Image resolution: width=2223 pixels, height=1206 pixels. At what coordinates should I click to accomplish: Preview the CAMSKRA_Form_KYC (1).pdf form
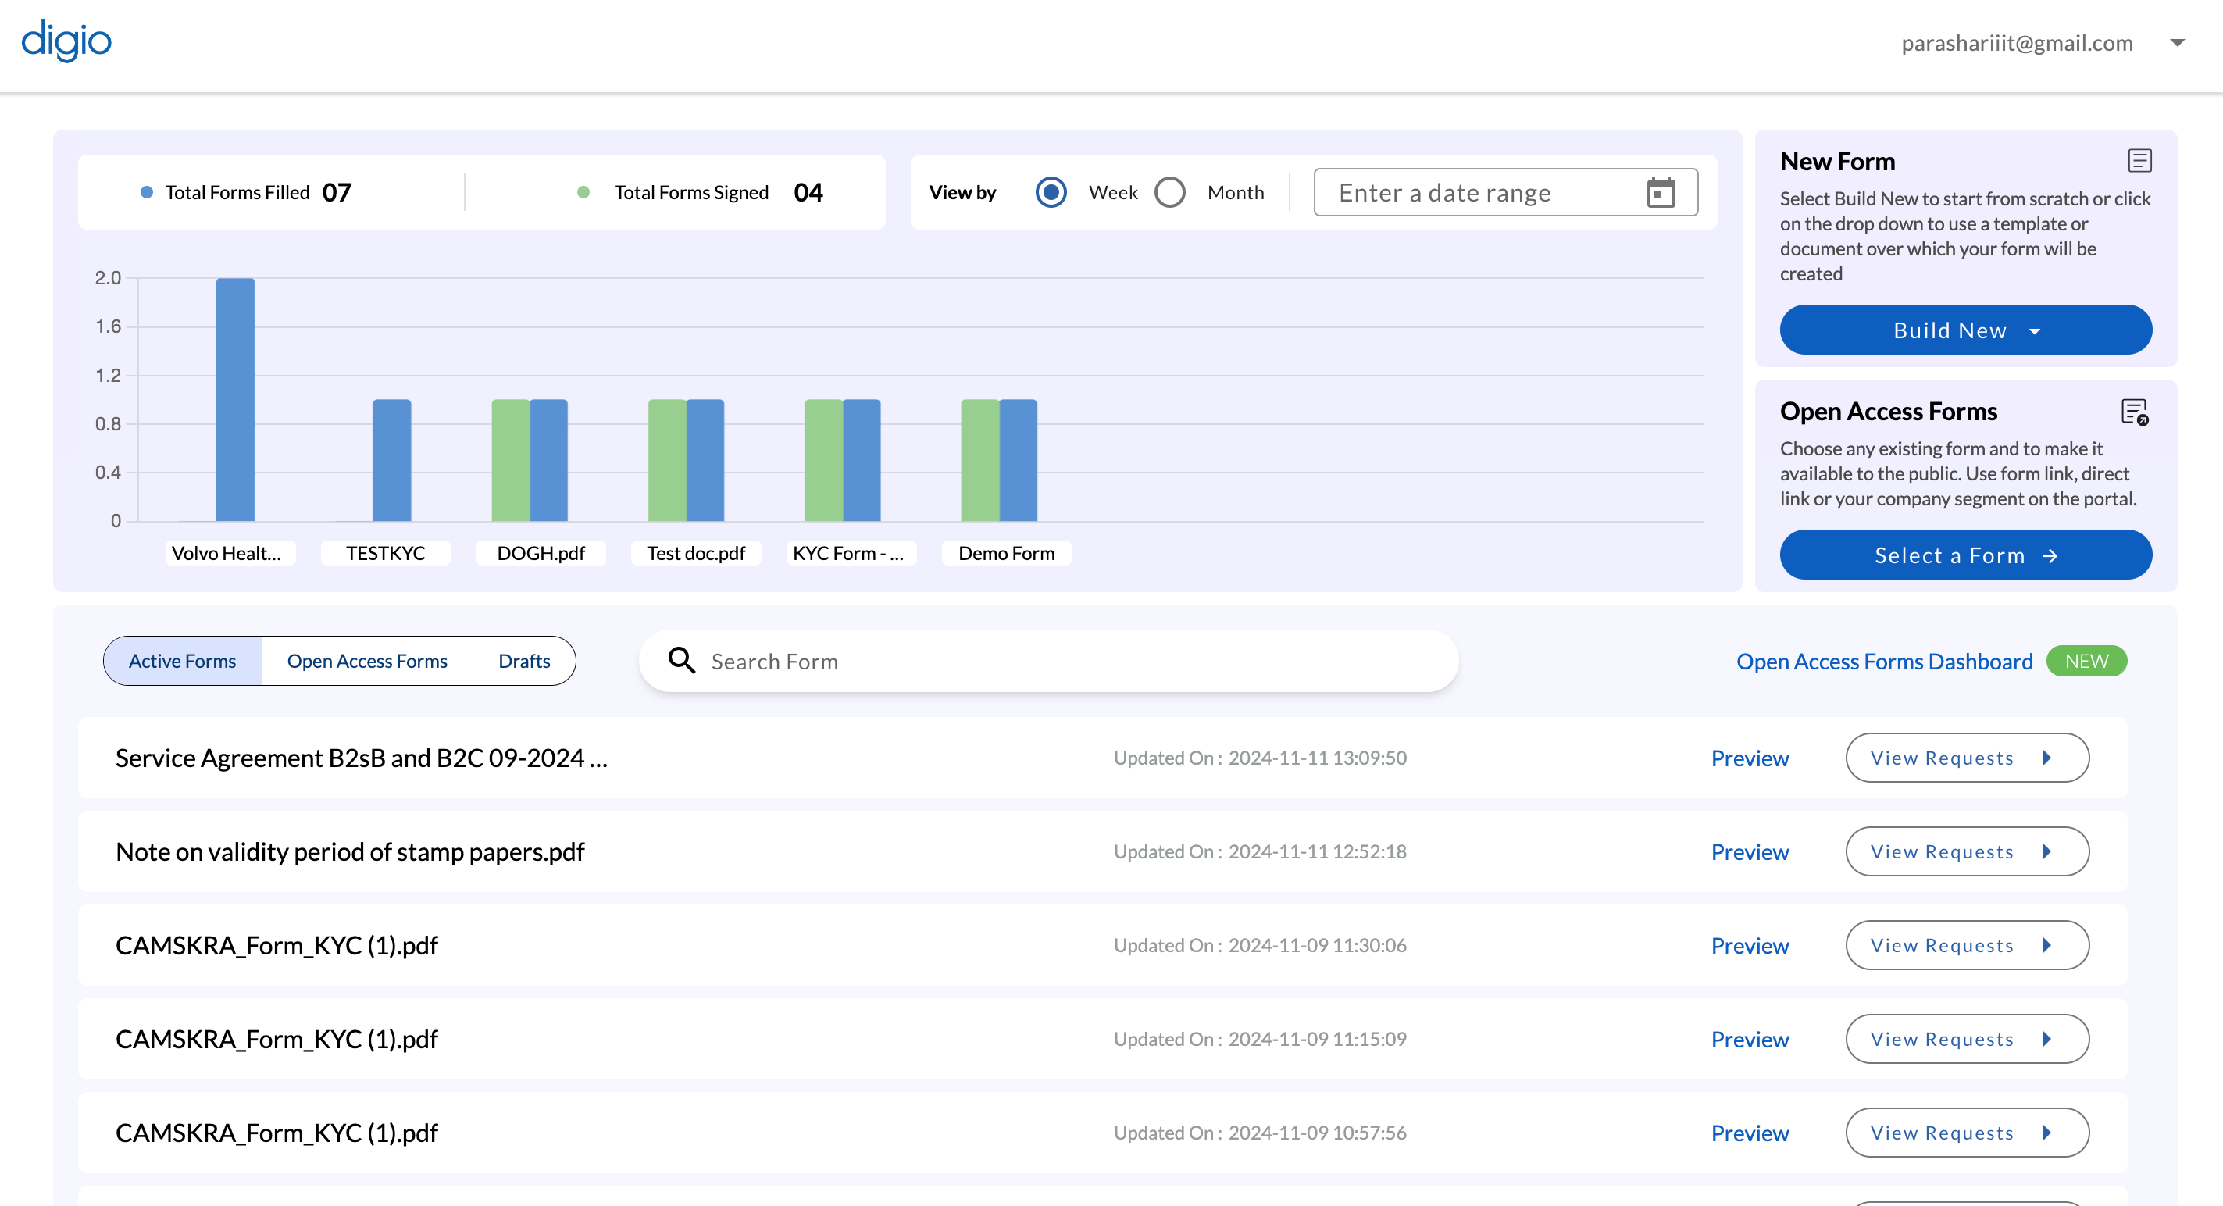point(1749,945)
